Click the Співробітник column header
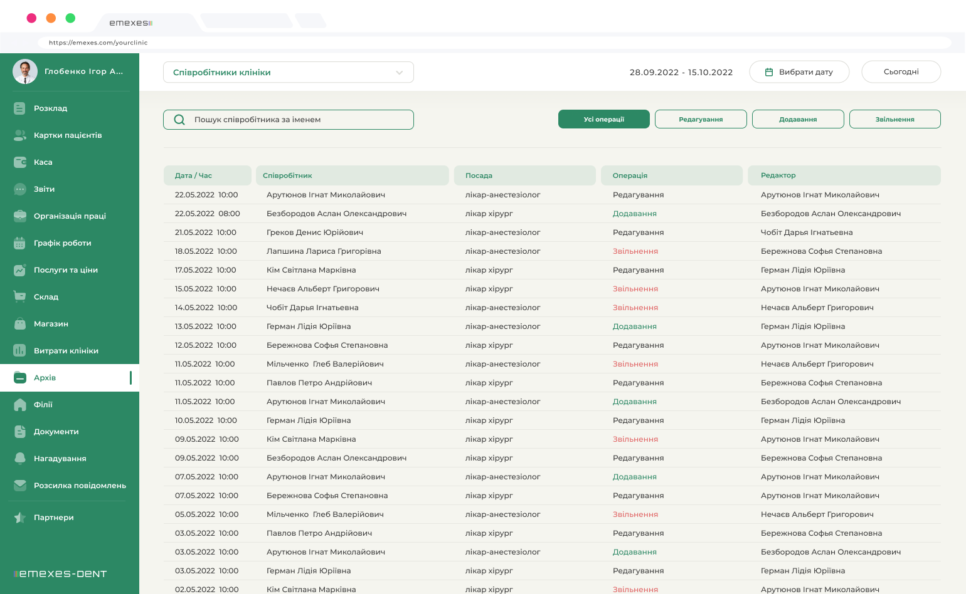Image resolution: width=966 pixels, height=594 pixels. (353, 175)
